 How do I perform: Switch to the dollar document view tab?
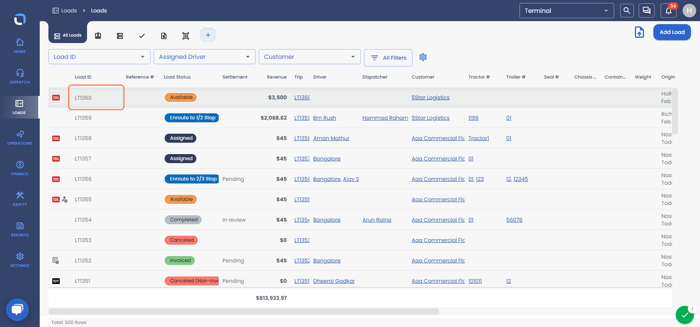164,36
